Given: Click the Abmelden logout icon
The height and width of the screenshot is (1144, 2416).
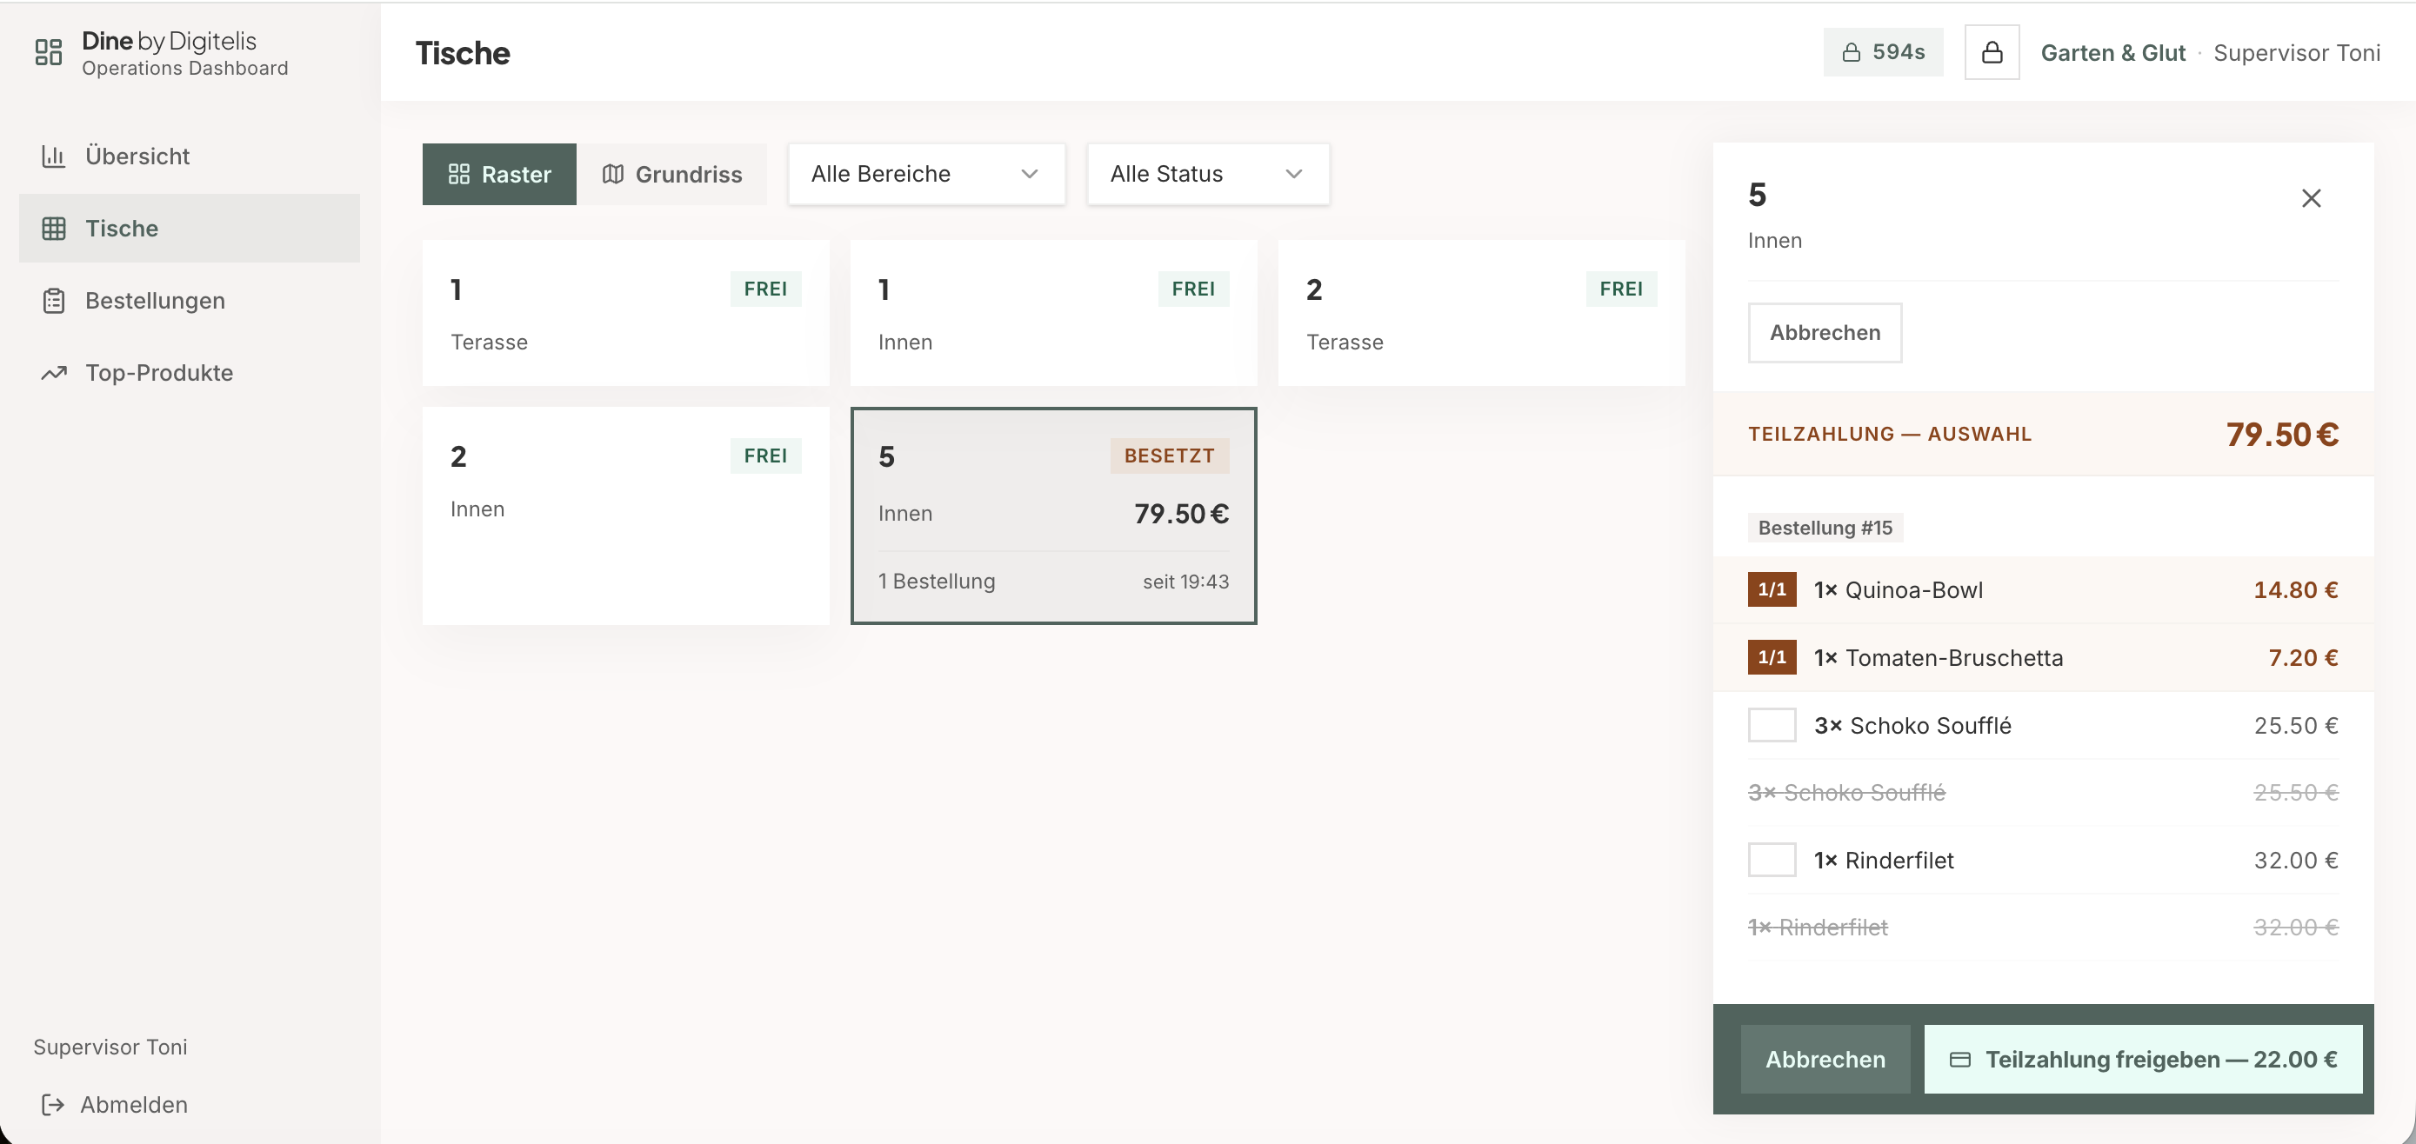Looking at the screenshot, I should coord(52,1105).
